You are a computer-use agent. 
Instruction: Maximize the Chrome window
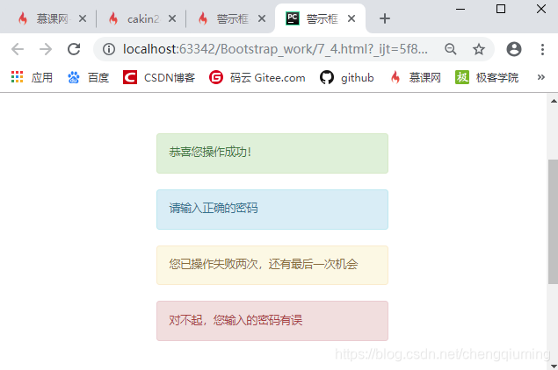point(501,9)
